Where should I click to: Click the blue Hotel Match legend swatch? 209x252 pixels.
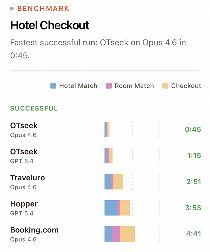(x=53, y=86)
